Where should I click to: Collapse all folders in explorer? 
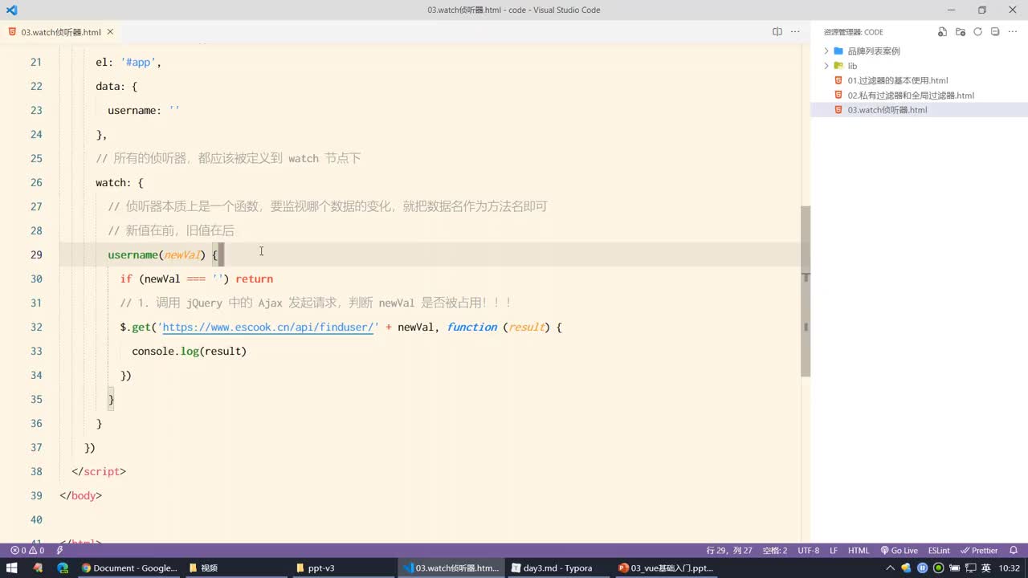[x=995, y=32]
